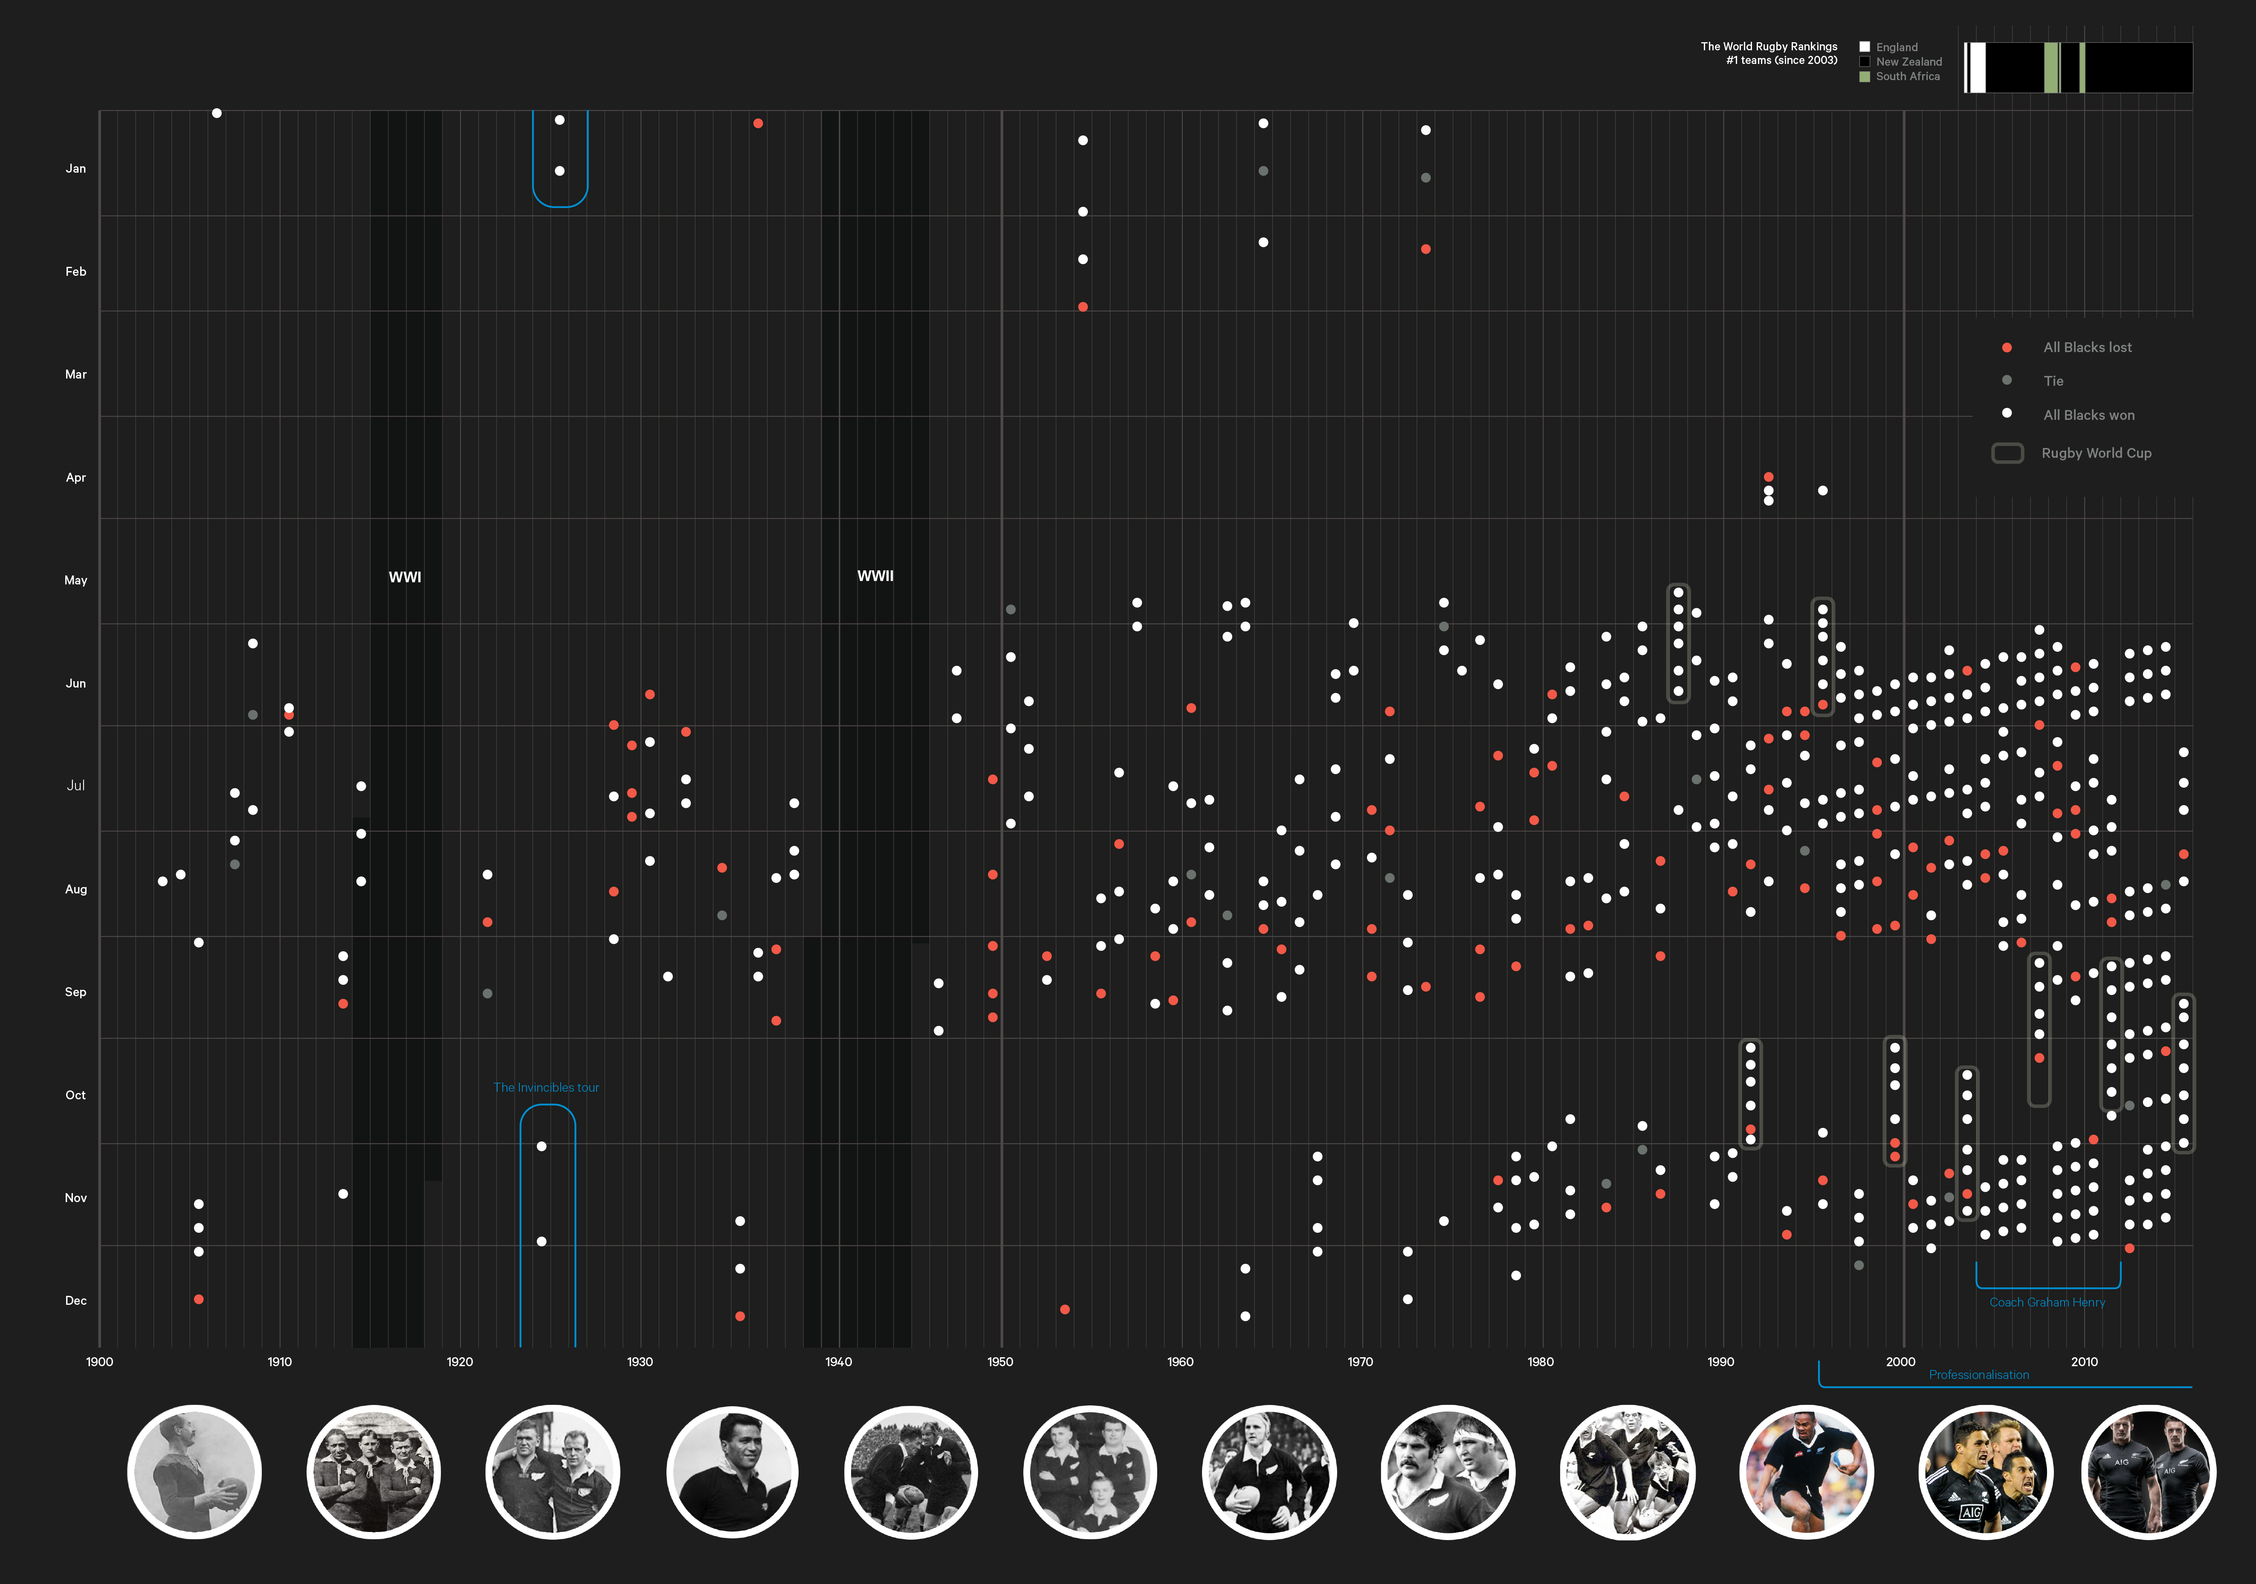Select the 1950 year axis label
Viewport: 2256px width, 1584px height.
coord(1000,1362)
